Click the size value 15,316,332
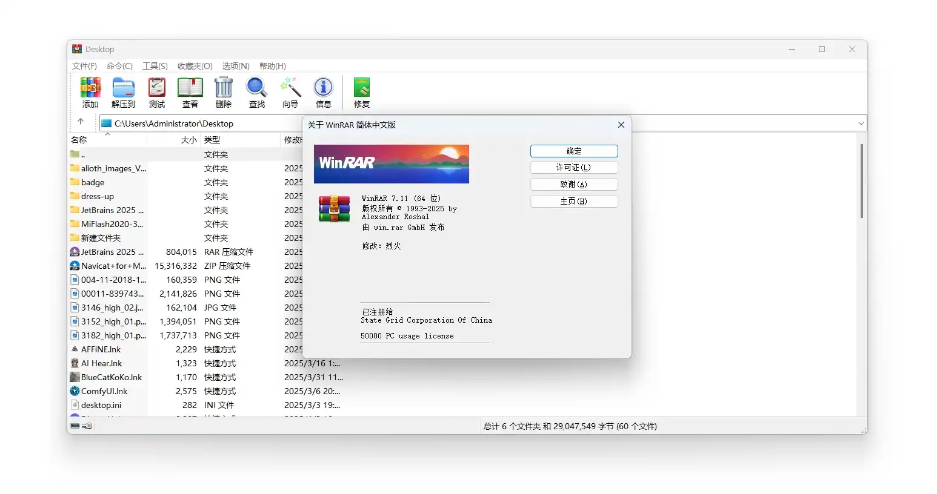 click(176, 266)
